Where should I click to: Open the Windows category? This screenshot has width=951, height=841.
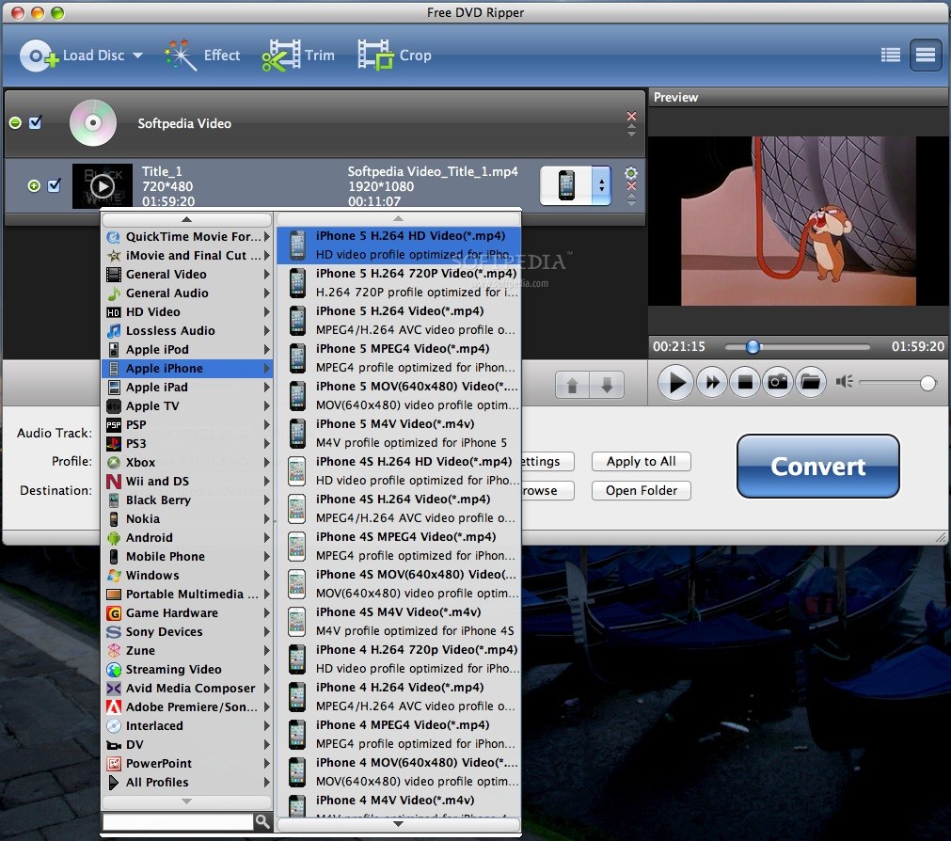(x=187, y=575)
